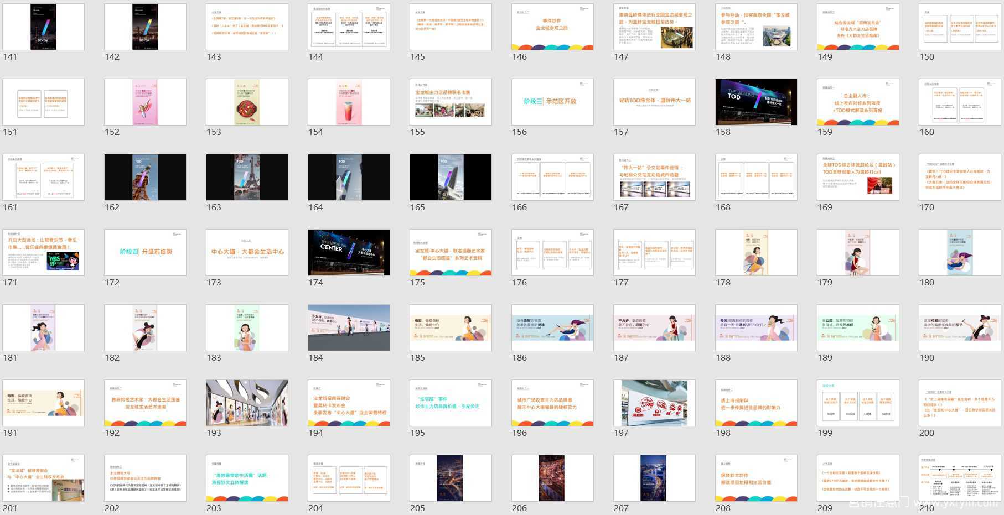1004x515 pixels.
Task: Select slide 205 night city poster
Action: click(x=451, y=478)
